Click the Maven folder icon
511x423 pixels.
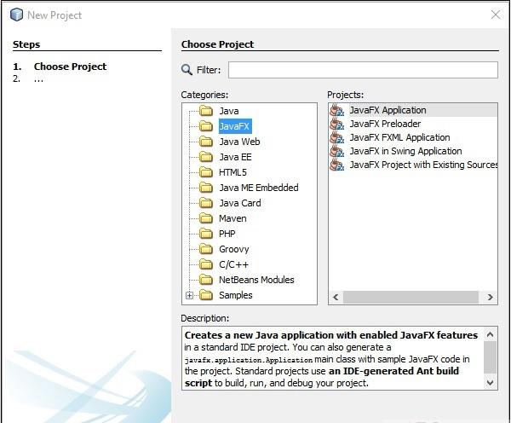[206, 218]
